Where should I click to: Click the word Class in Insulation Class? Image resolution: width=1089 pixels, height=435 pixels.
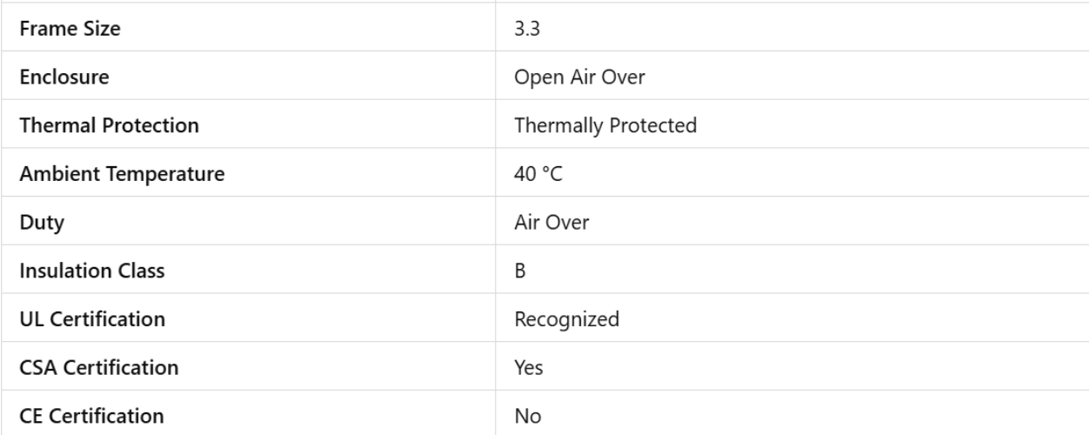(143, 271)
